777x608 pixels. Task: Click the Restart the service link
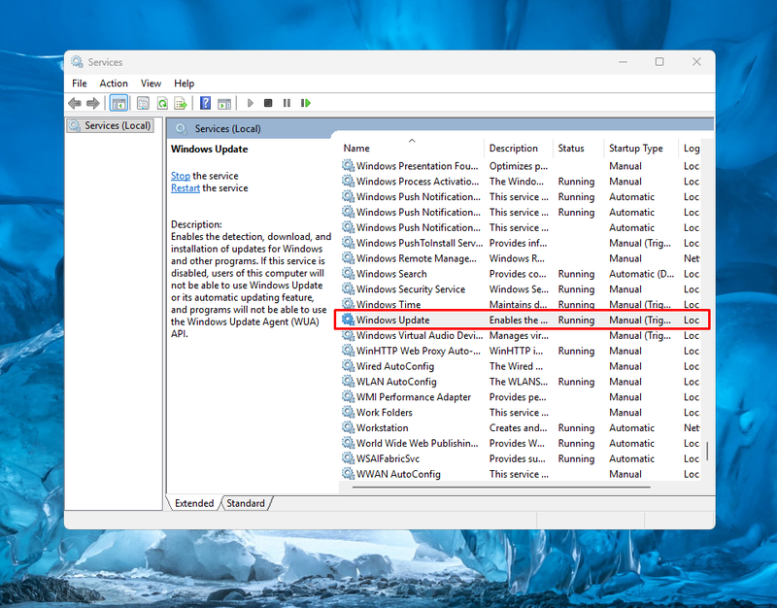186,188
